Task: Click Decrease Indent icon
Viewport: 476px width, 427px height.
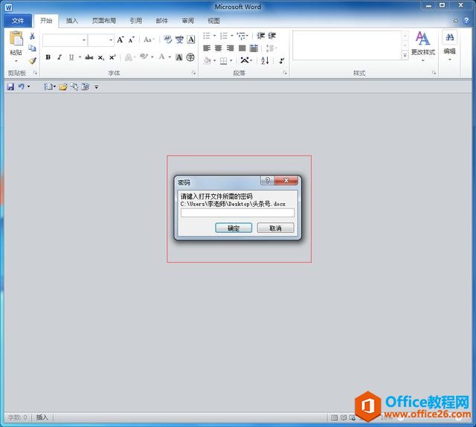Action: point(260,36)
